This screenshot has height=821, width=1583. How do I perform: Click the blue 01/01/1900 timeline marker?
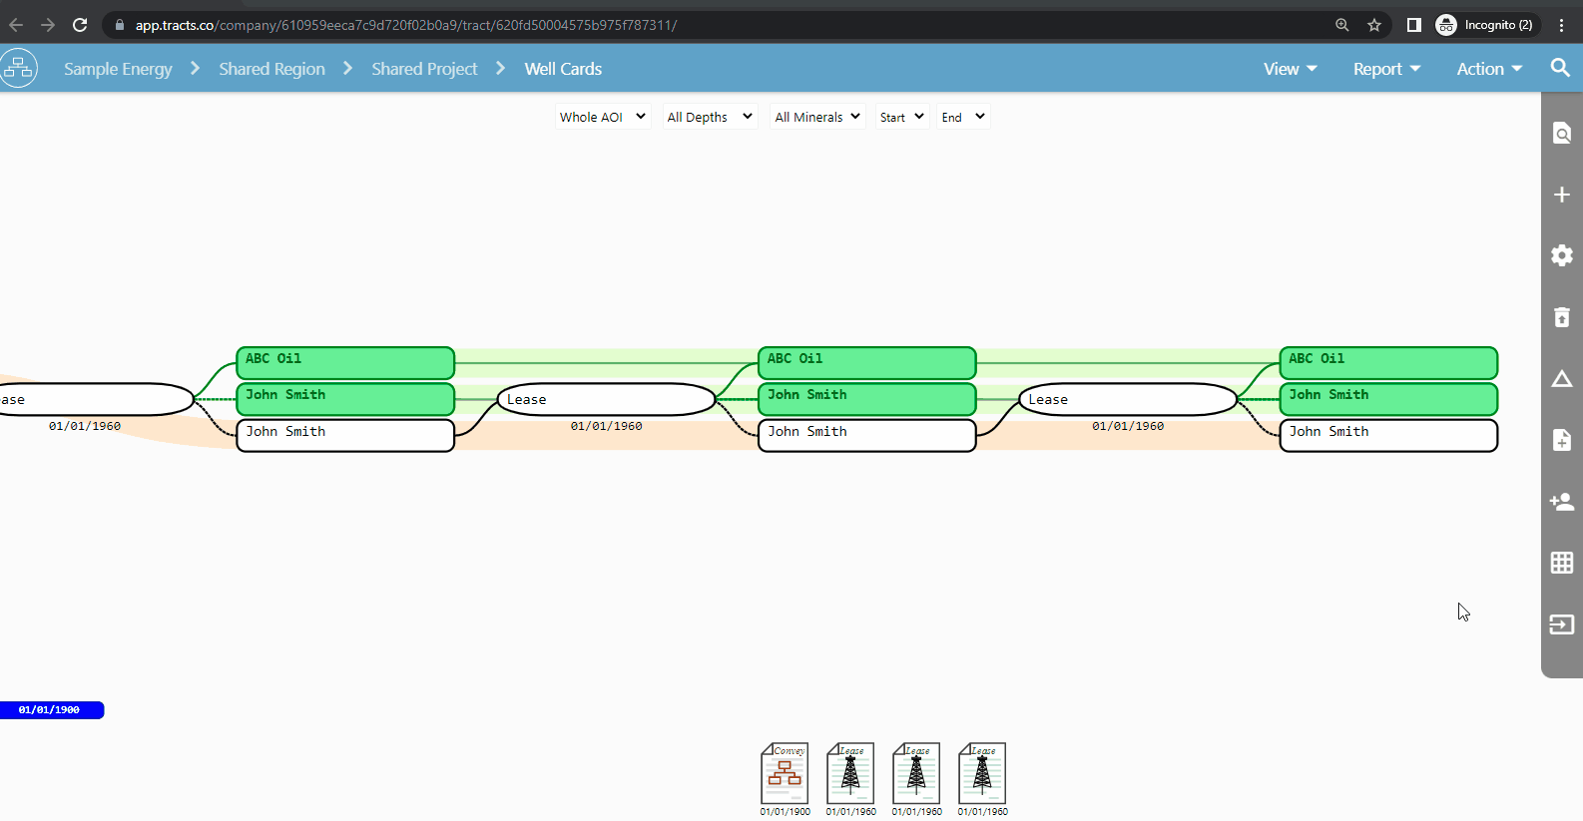click(50, 710)
